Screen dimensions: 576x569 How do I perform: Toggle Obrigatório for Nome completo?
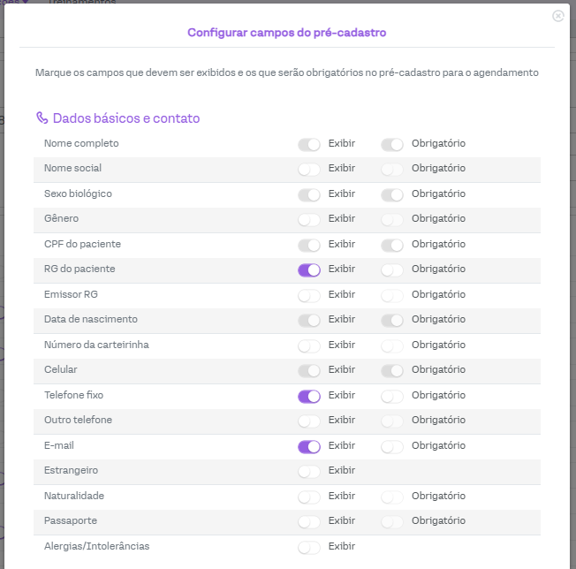point(392,144)
